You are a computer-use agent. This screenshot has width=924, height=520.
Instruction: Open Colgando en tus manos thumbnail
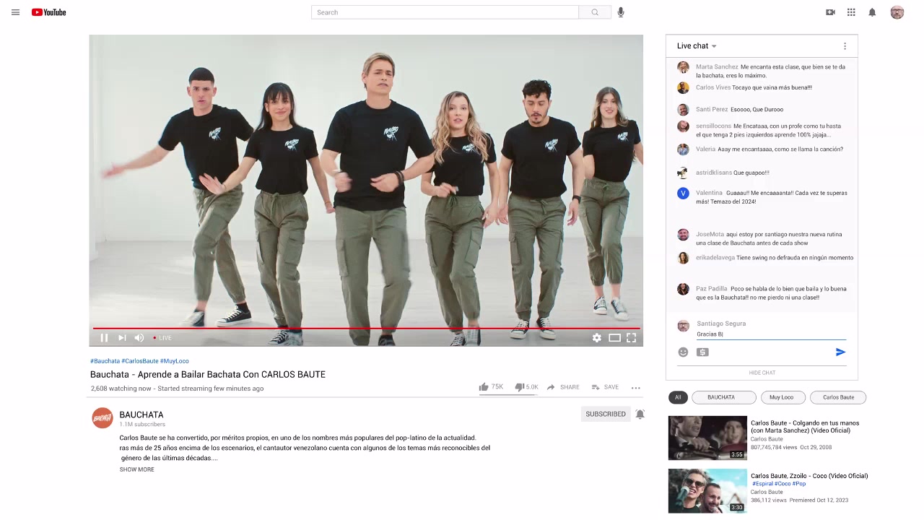coord(707,438)
